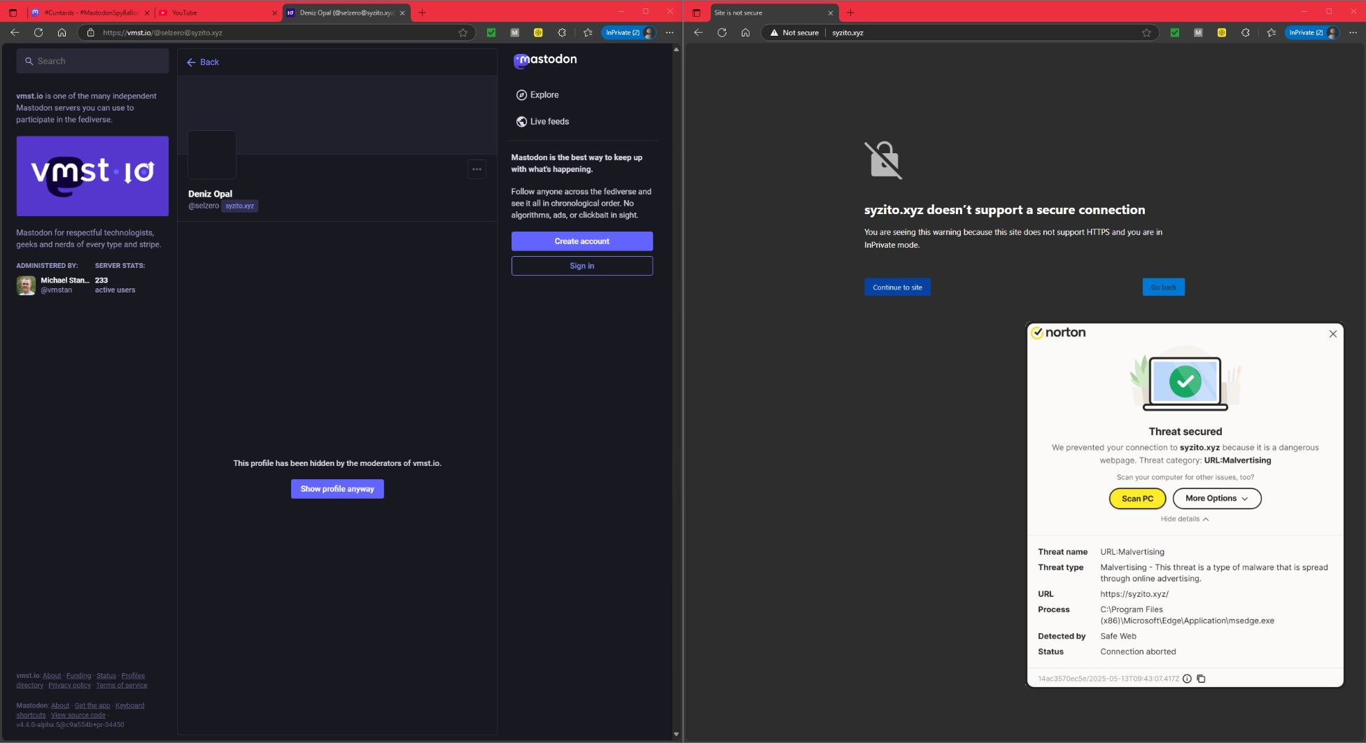Open View source code footer link
Image resolution: width=1366 pixels, height=743 pixels.
[x=78, y=716]
